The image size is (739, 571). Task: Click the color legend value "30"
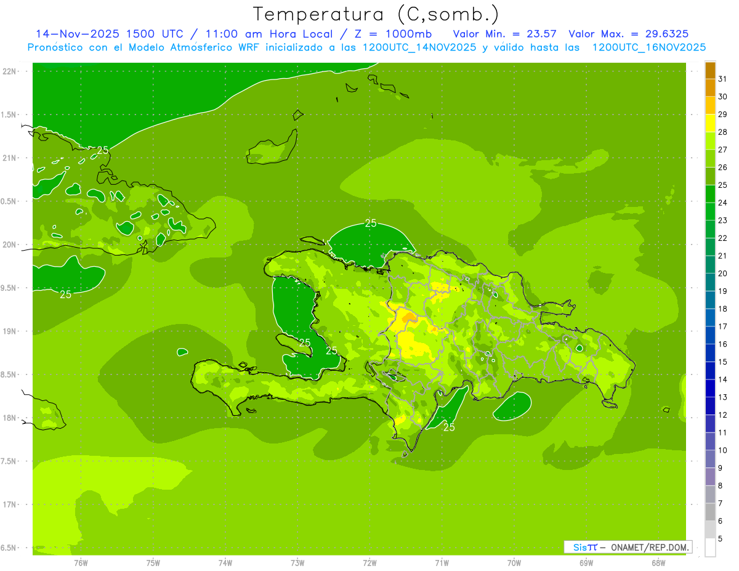click(722, 97)
